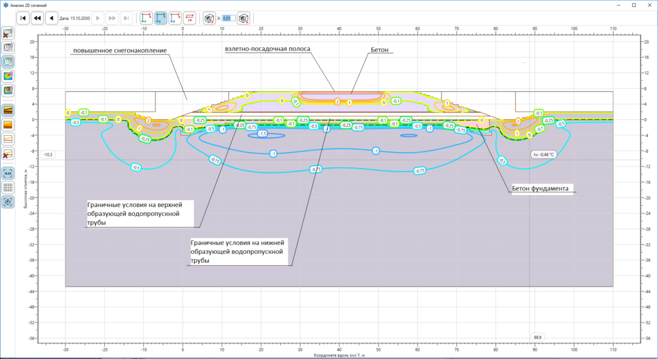658x359 pixels.
Task: Click the greyed-out step forward button
Action: (x=98, y=18)
